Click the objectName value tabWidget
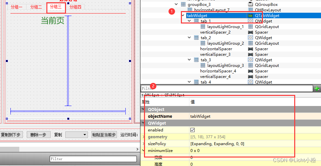 [200, 116]
